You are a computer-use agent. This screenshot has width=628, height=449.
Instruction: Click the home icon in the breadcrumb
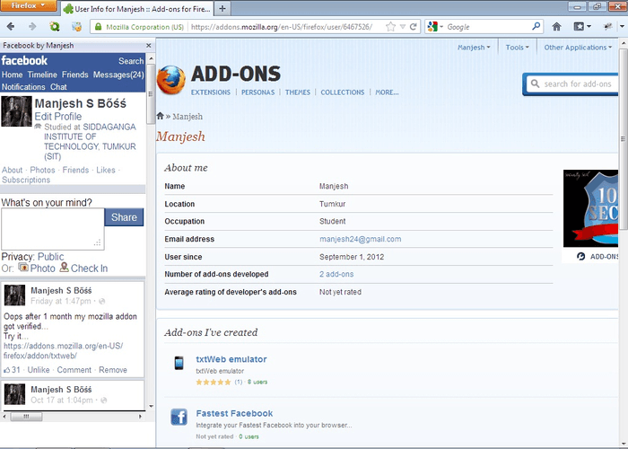[161, 116]
